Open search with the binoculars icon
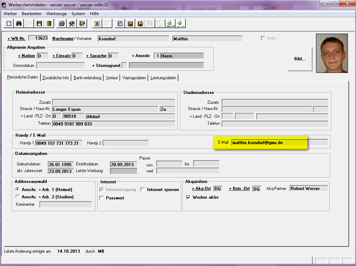The width and height of the screenshot is (356, 266). coord(19,23)
